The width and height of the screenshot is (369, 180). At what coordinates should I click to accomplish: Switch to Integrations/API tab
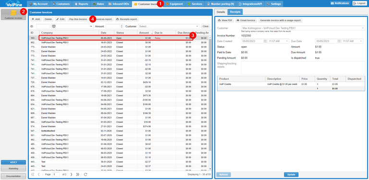pyautogui.click(x=250, y=4)
